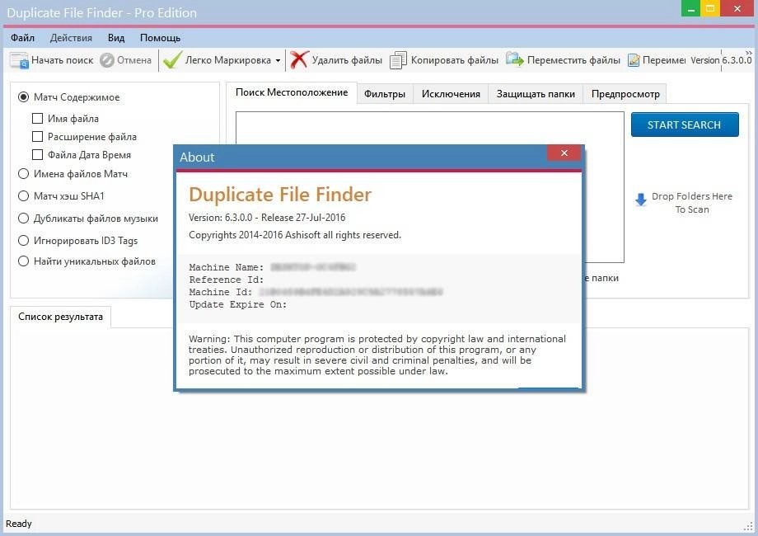The width and height of the screenshot is (758, 536).
Task: Expand the toolbar overflow chevron
Action: (749, 52)
